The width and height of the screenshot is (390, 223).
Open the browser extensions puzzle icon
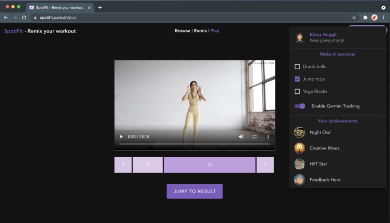tap(365, 17)
